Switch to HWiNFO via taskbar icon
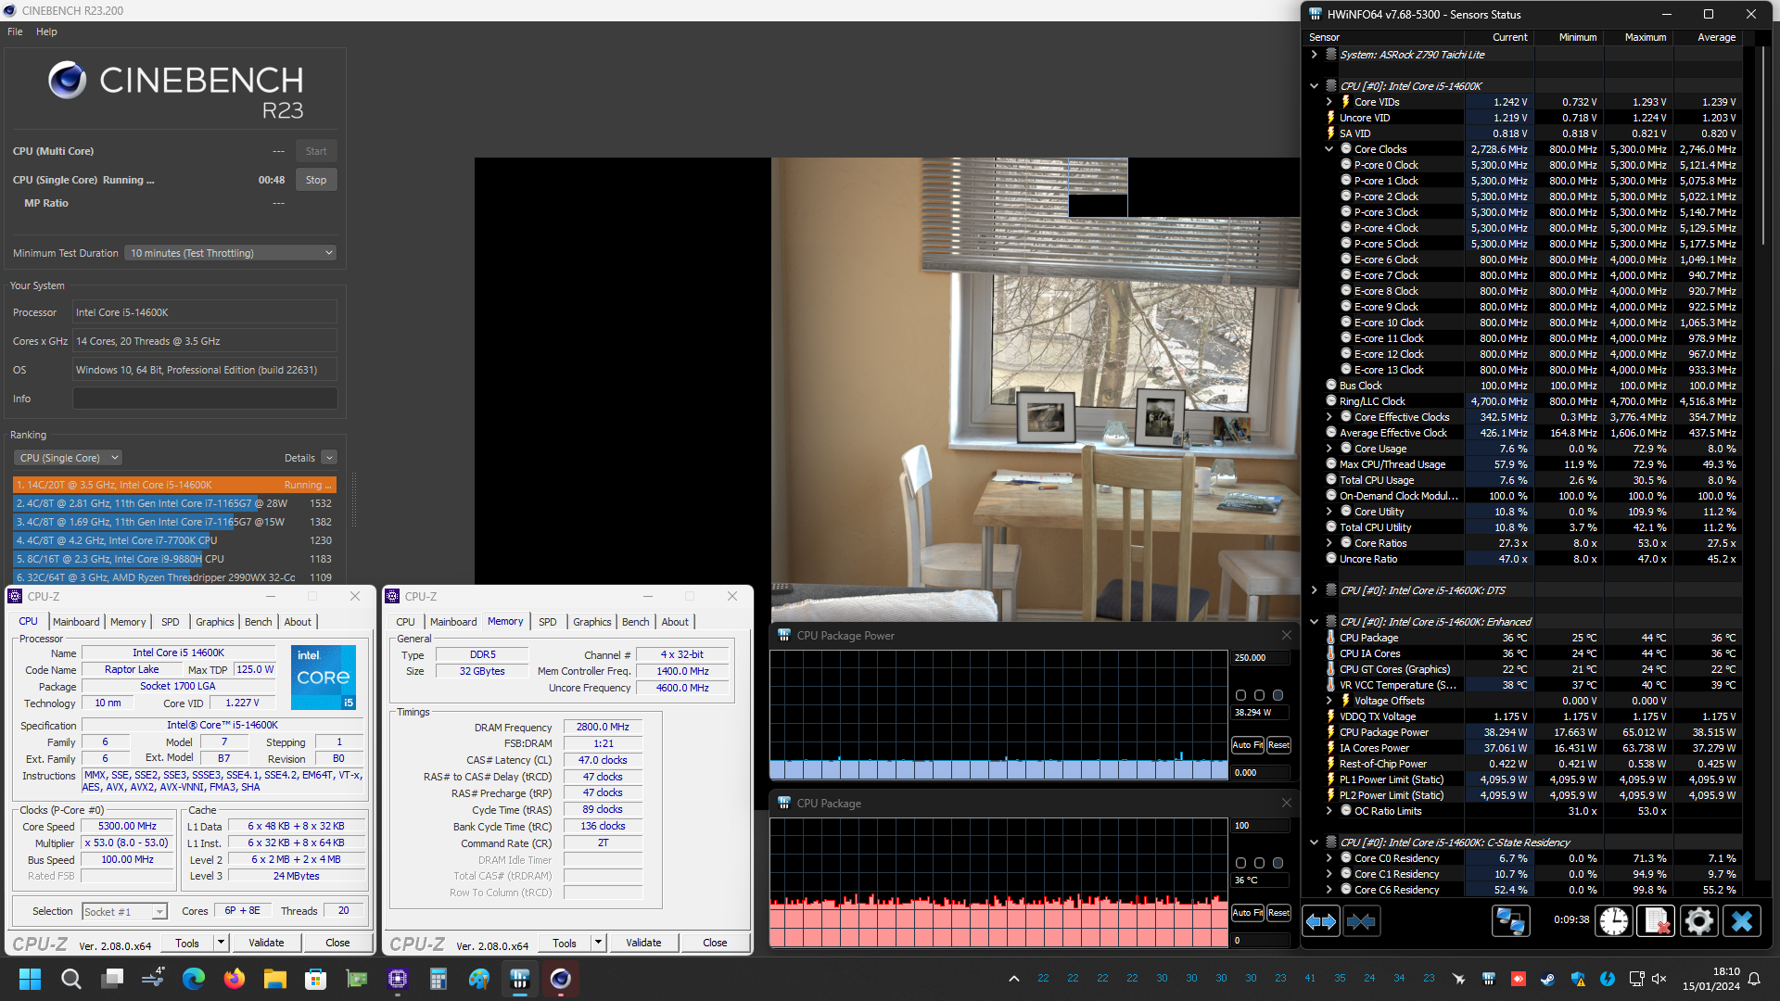The height and width of the screenshot is (1001, 1780). 520,979
